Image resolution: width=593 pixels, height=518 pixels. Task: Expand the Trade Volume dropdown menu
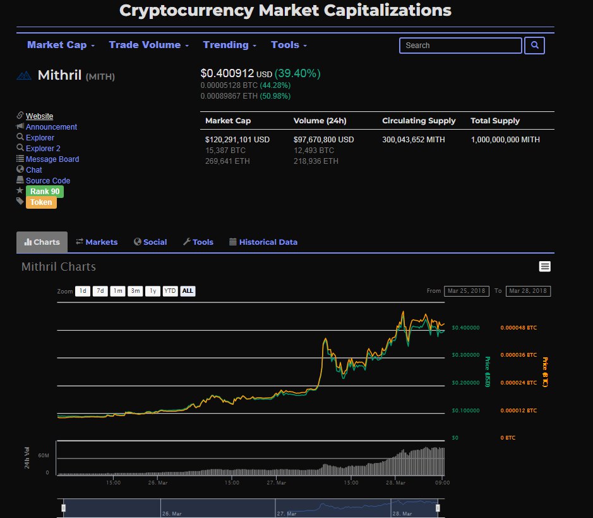[x=149, y=45]
